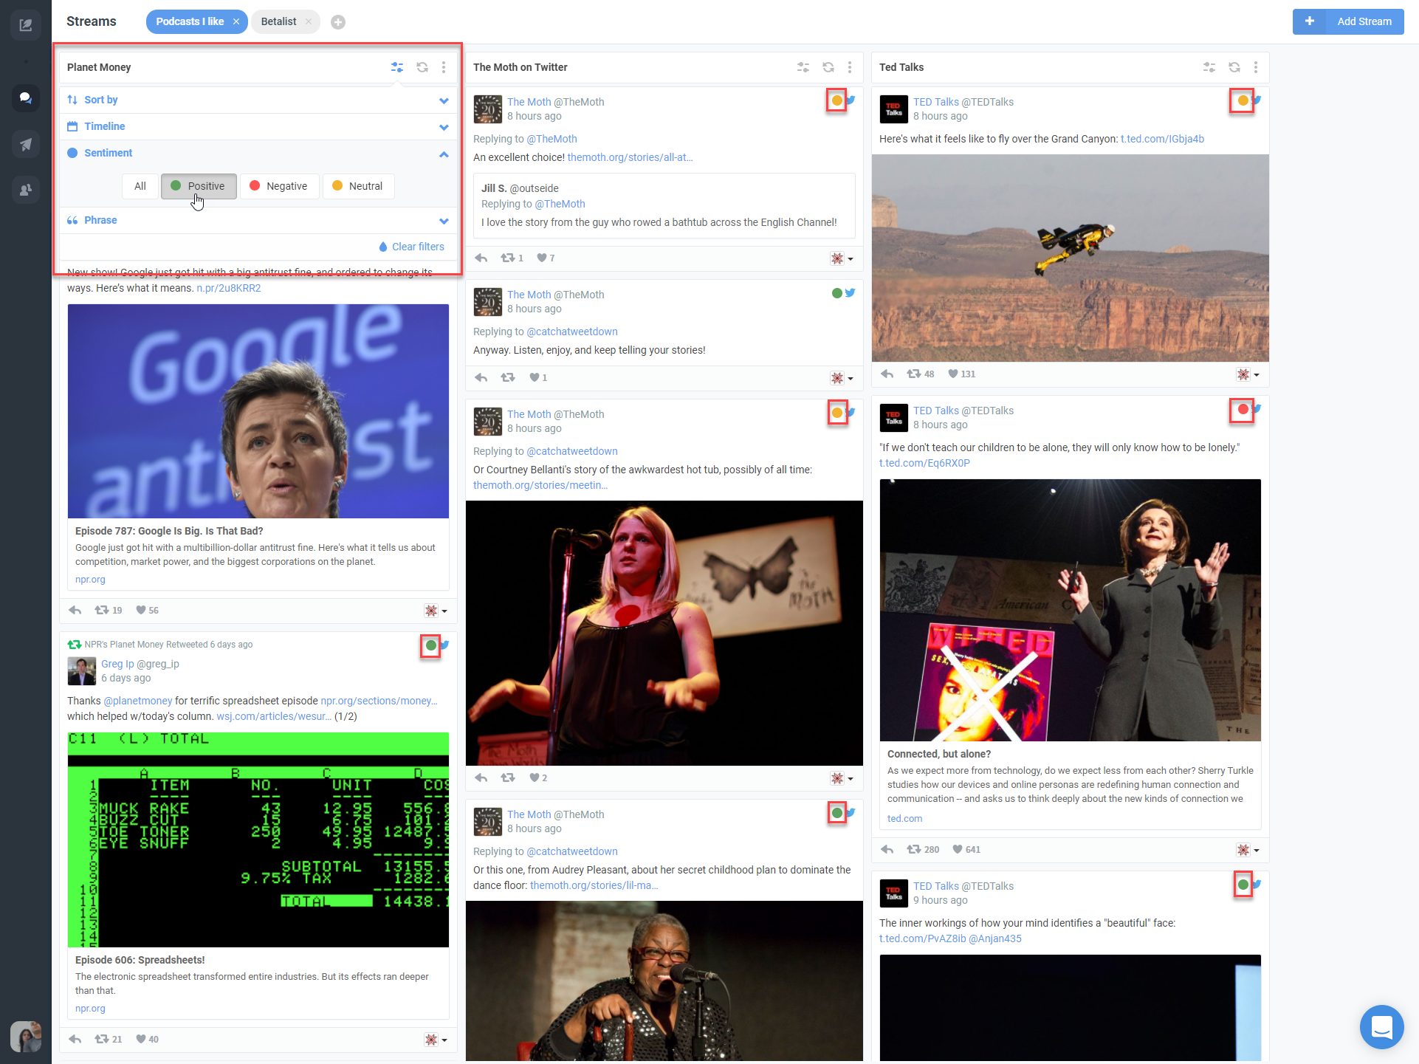
Task: Reply to the Grand Canyon TED tweet
Action: (x=887, y=374)
